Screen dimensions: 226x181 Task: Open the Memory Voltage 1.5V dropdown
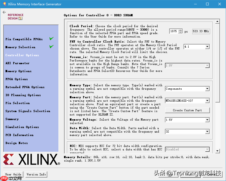187,120
